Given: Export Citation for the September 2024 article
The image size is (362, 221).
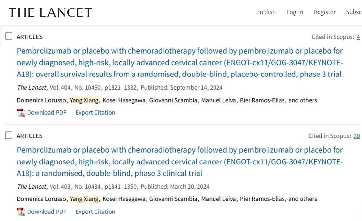Looking at the screenshot, I should point(95,113).
